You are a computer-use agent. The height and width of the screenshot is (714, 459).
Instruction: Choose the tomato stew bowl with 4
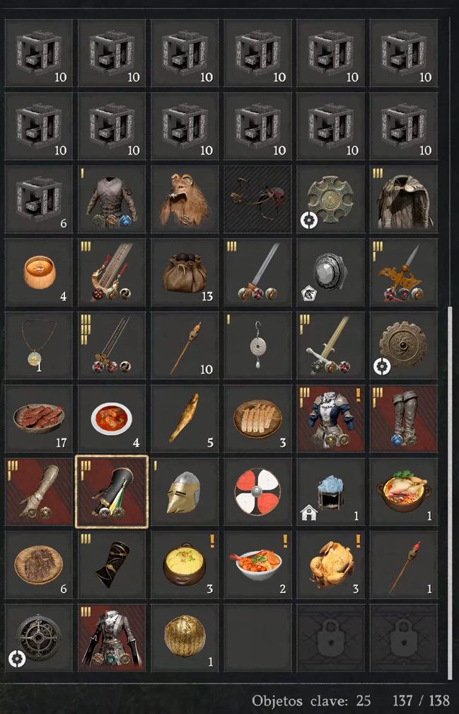point(112,418)
